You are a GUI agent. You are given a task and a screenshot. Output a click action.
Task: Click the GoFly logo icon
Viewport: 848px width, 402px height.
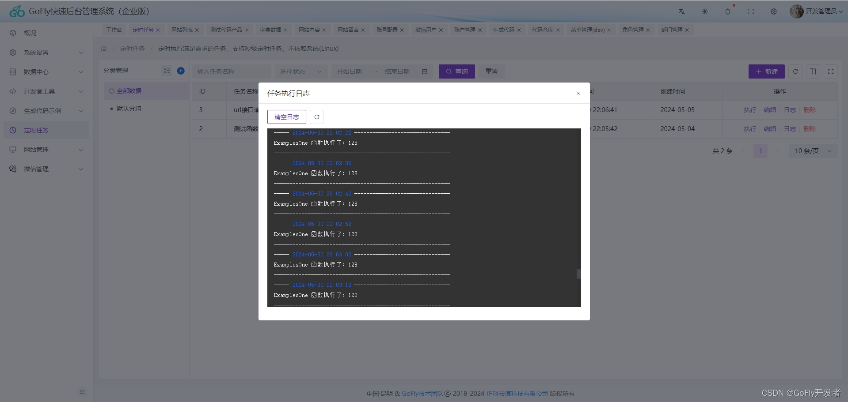click(x=17, y=11)
